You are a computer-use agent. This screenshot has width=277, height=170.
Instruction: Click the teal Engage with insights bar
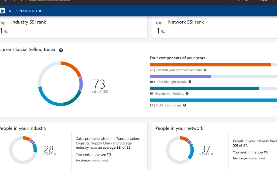pyautogui.click(x=204, y=88)
